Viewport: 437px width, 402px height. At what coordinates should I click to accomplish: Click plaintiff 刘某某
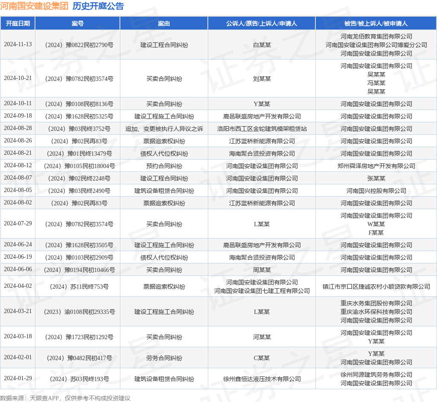coord(262,79)
